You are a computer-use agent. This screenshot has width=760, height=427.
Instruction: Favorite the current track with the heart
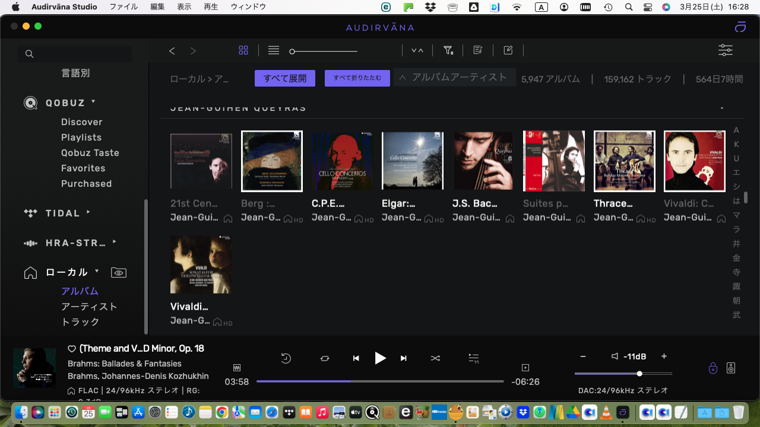coord(72,349)
